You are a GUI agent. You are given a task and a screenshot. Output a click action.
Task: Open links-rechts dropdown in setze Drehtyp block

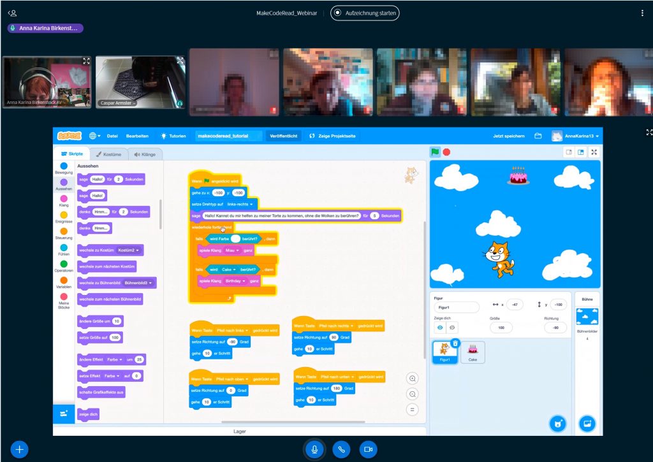click(x=240, y=204)
